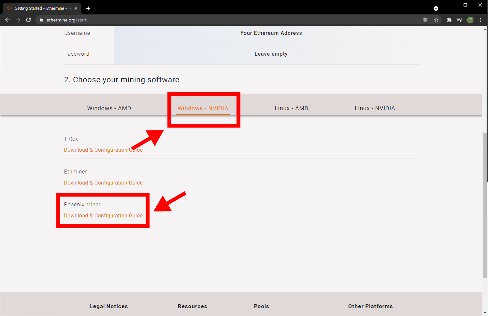This screenshot has width=488, height=316.
Task: Switch to the Windows - AMD tab
Action: point(109,108)
